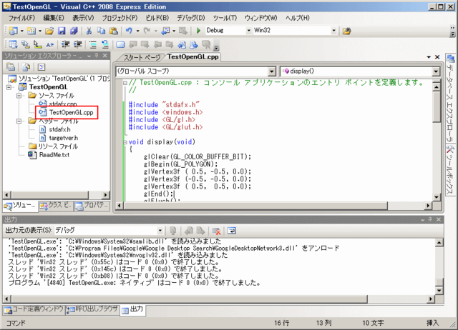Open the ファイル(F) menu

(x=21, y=18)
